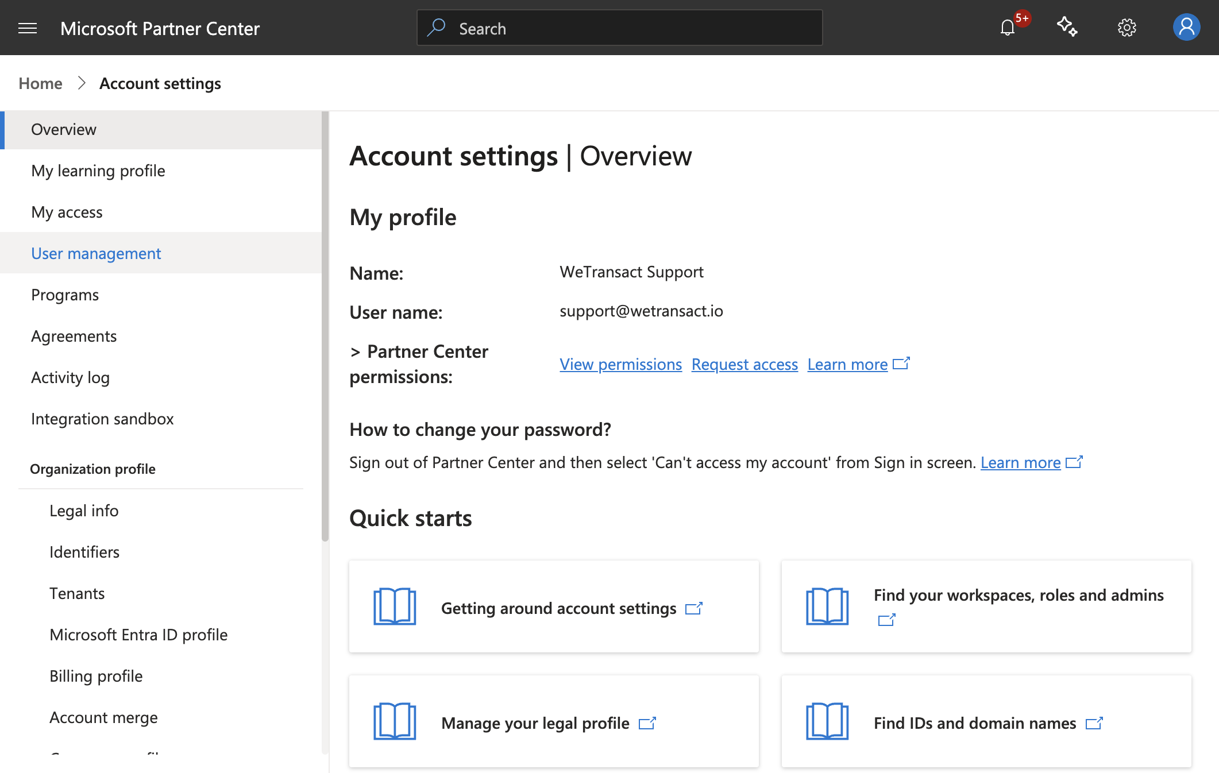The image size is (1219, 773).
Task: Open Getting around account settings card
Action: click(554, 606)
